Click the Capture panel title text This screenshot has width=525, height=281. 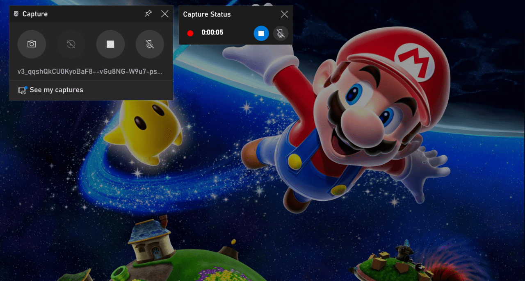point(35,14)
